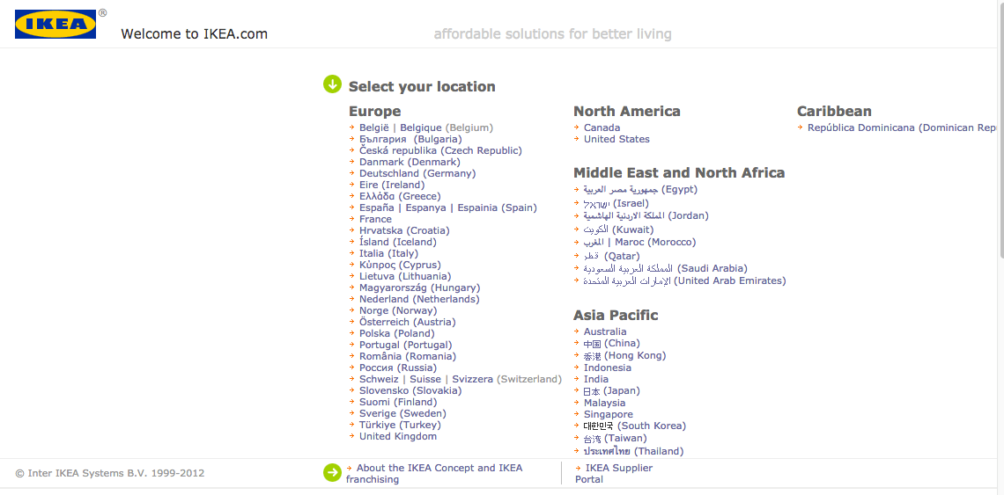Screen dimensions: 1004x495
Task: Choose Россия (Russia)
Action: [398, 368]
